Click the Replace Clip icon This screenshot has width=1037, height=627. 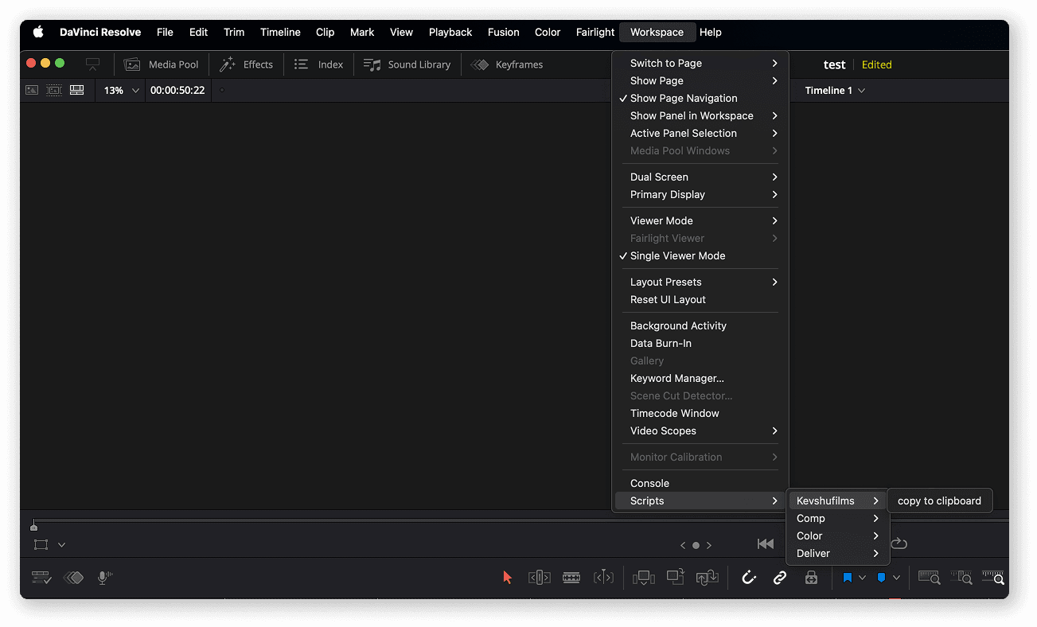pyautogui.click(x=708, y=578)
